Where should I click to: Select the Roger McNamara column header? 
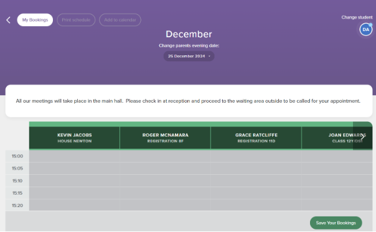tap(165, 138)
